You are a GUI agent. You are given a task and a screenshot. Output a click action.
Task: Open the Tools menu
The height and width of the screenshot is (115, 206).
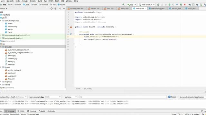(57, 1)
